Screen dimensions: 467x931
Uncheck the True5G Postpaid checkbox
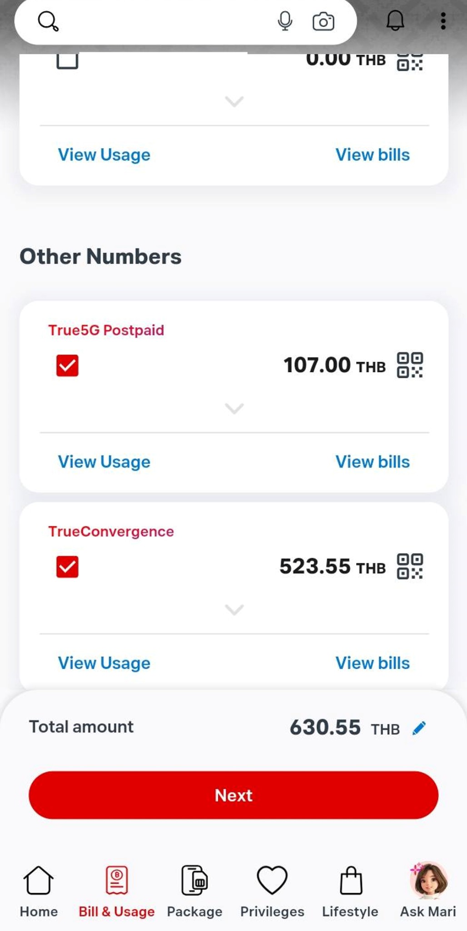pos(67,365)
